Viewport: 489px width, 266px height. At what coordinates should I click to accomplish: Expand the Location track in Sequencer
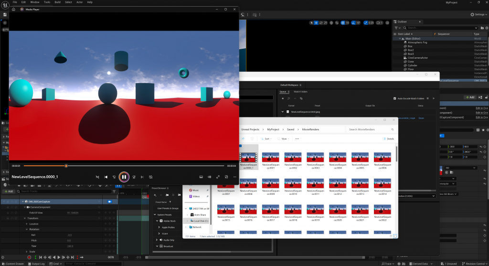(x=27, y=223)
